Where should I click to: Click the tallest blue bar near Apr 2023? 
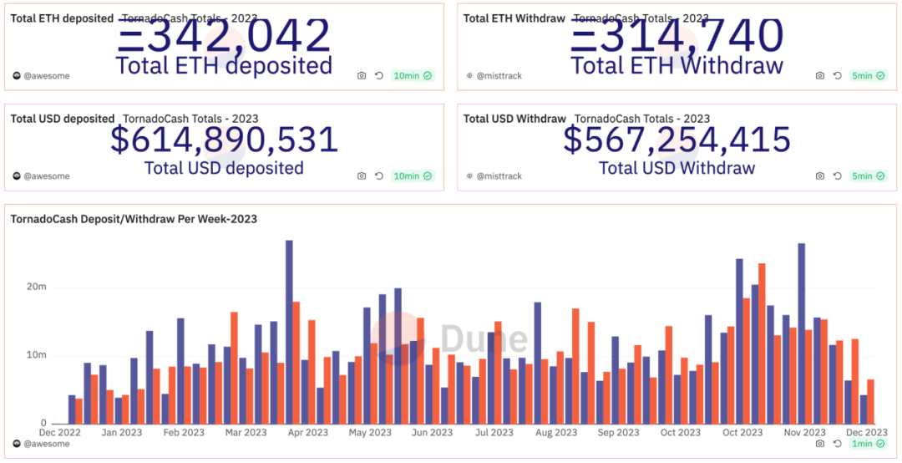pyautogui.click(x=289, y=333)
